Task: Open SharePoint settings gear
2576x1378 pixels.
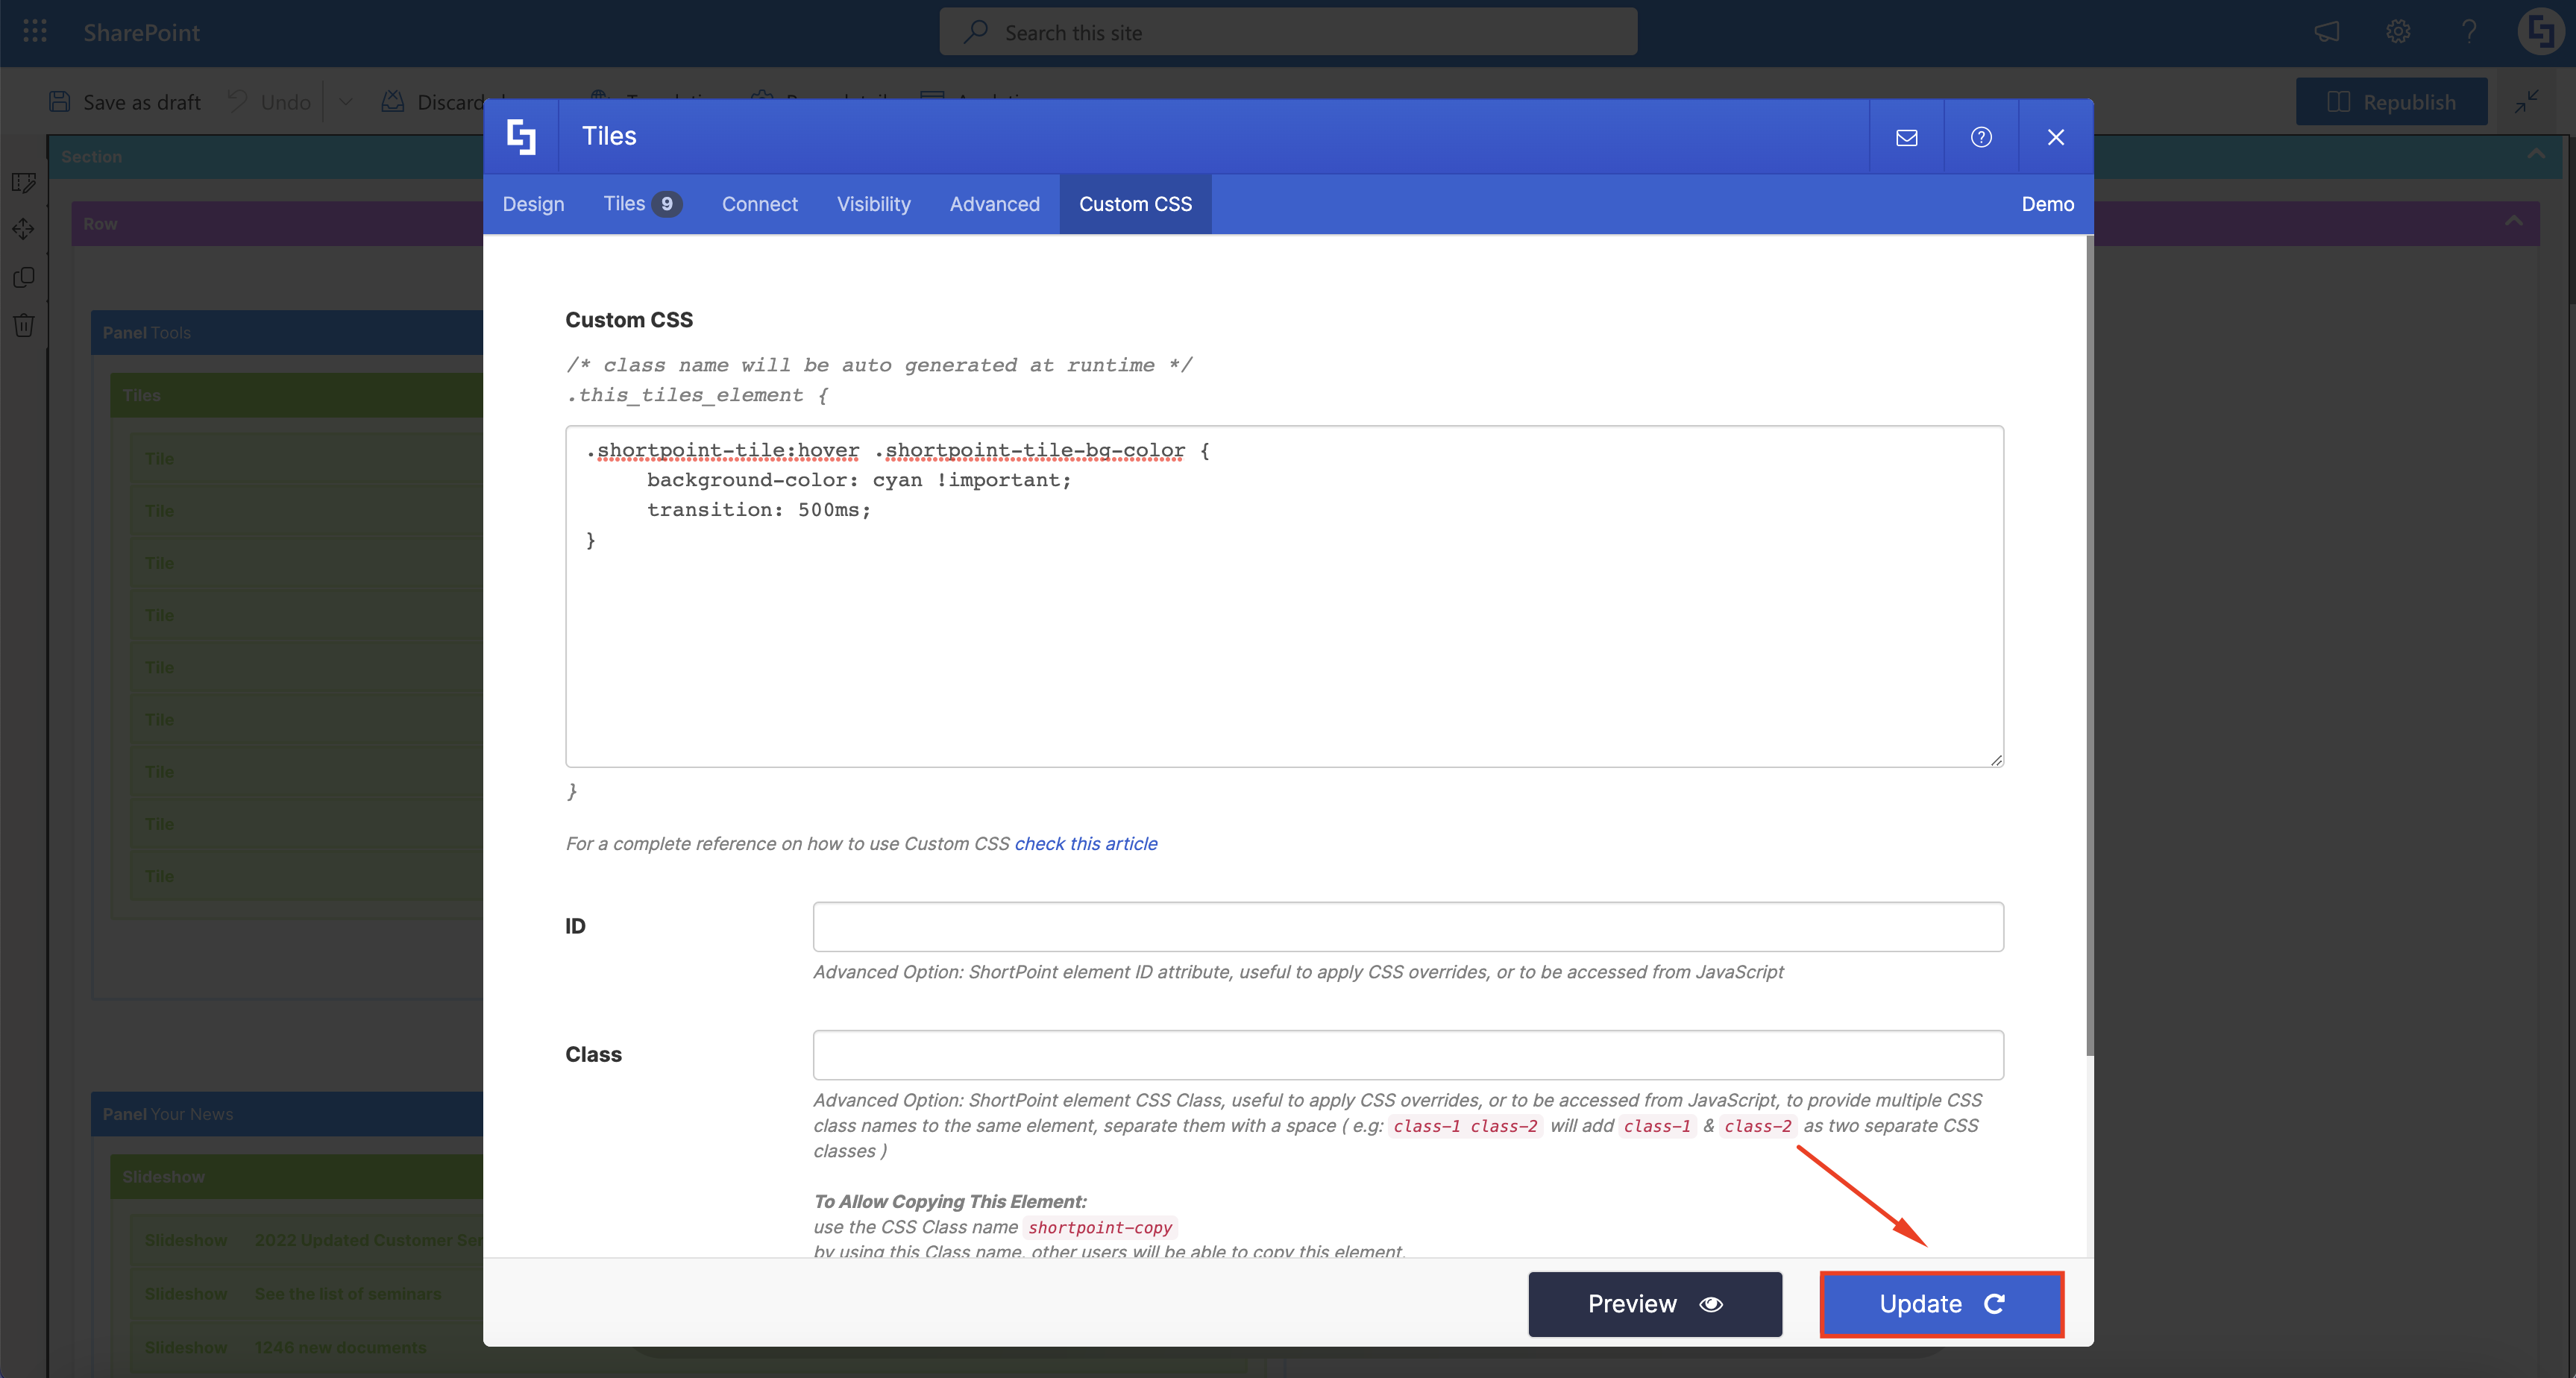Action: 2398,32
